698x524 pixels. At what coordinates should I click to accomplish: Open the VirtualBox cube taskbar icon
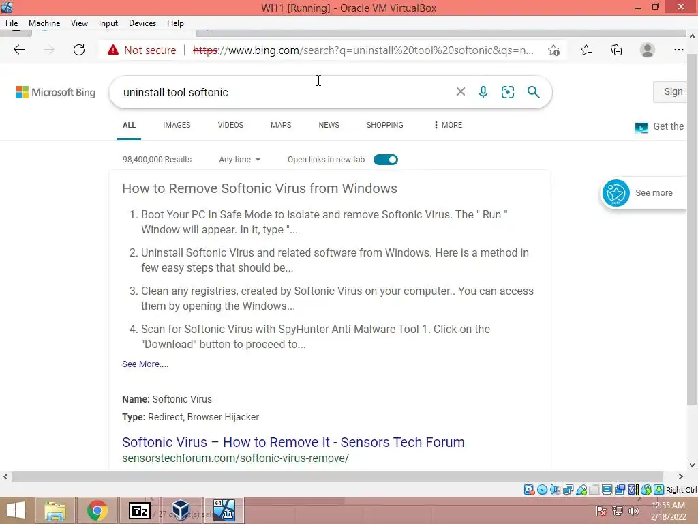click(x=181, y=510)
